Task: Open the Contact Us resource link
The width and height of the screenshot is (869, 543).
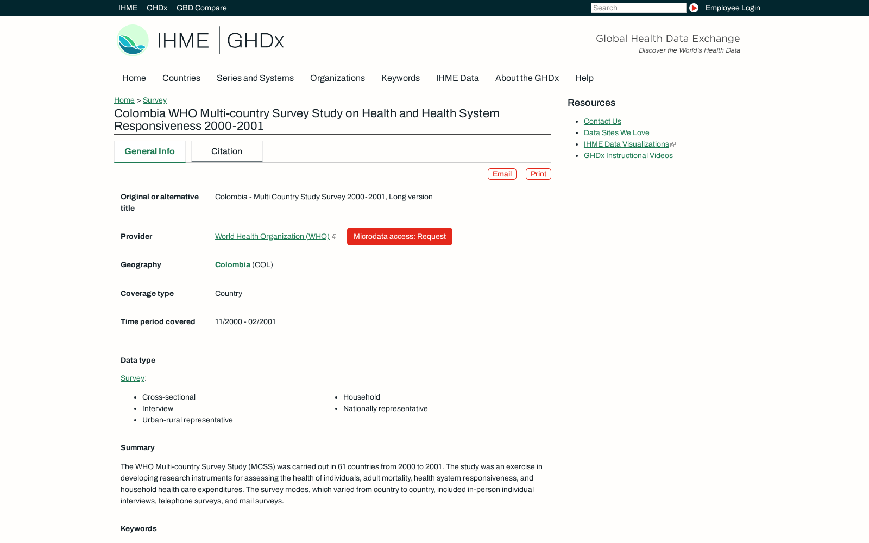Action: pos(602,122)
